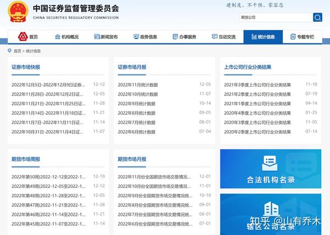The width and height of the screenshot is (330, 235).
Task: Open the 2022年第48周 futures weekly report
Action: (x=48, y=195)
